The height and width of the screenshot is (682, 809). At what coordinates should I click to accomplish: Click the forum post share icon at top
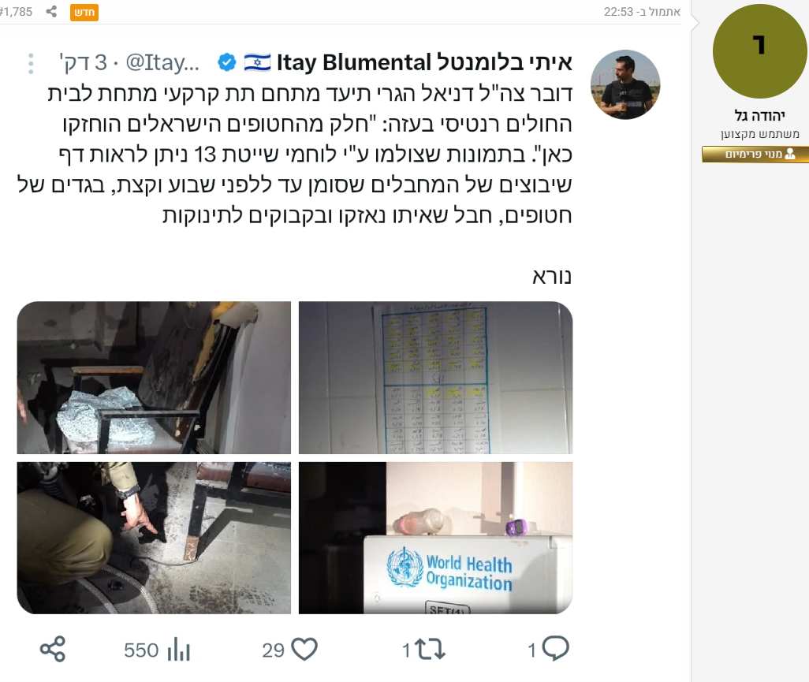pyautogui.click(x=51, y=11)
